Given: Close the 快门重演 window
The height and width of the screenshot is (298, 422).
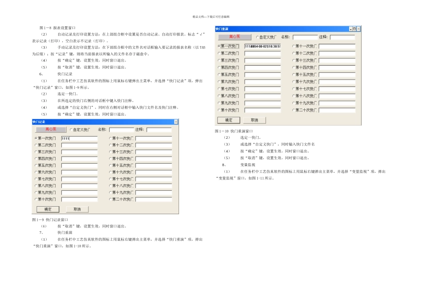Looking at the screenshot, I should point(358,29).
